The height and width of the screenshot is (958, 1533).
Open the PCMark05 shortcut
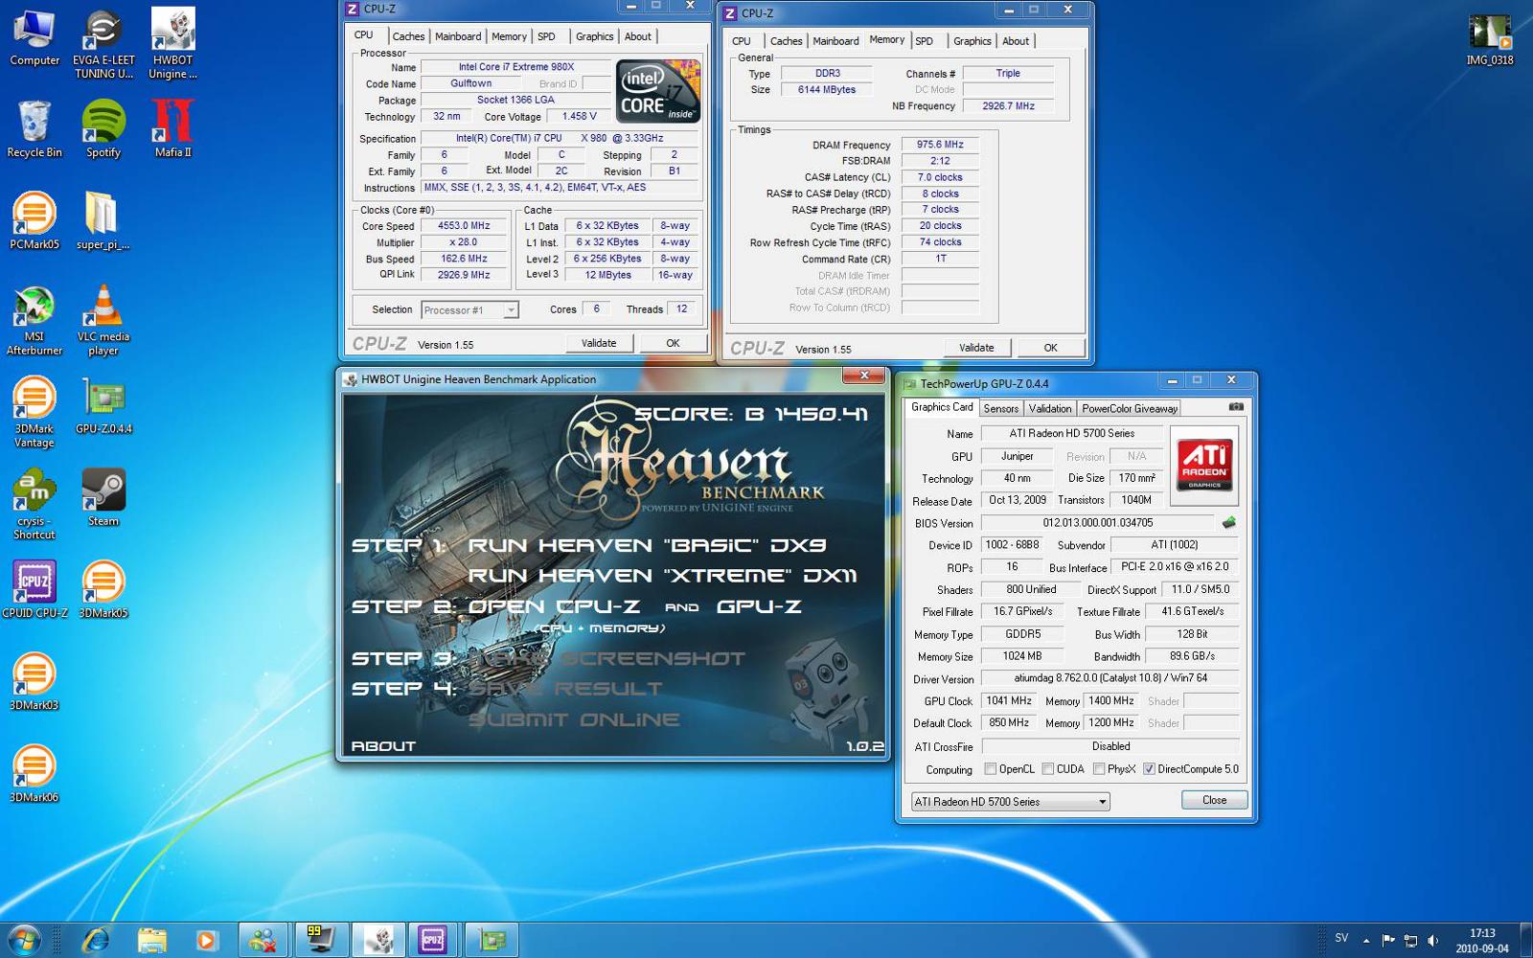[x=34, y=221]
